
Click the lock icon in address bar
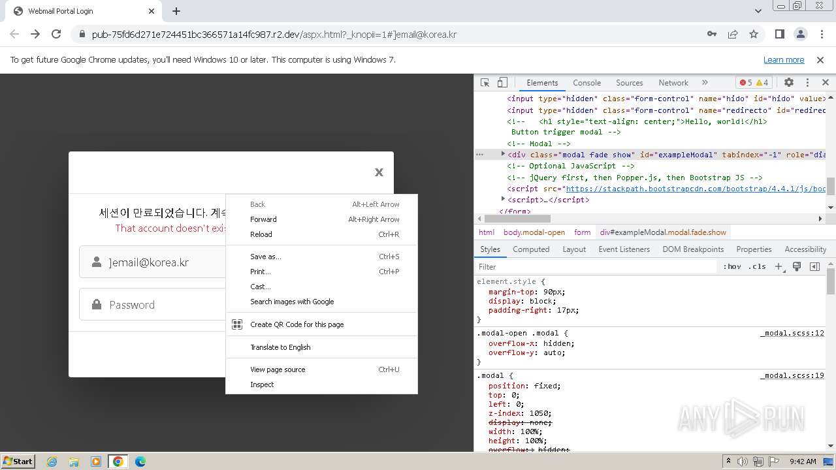(x=82, y=34)
